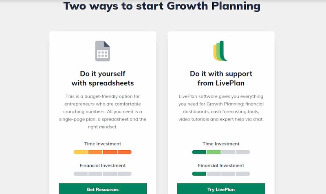Click the Time Investment label in spreadsheets card
The height and width of the screenshot is (194, 326).
pyautogui.click(x=103, y=144)
